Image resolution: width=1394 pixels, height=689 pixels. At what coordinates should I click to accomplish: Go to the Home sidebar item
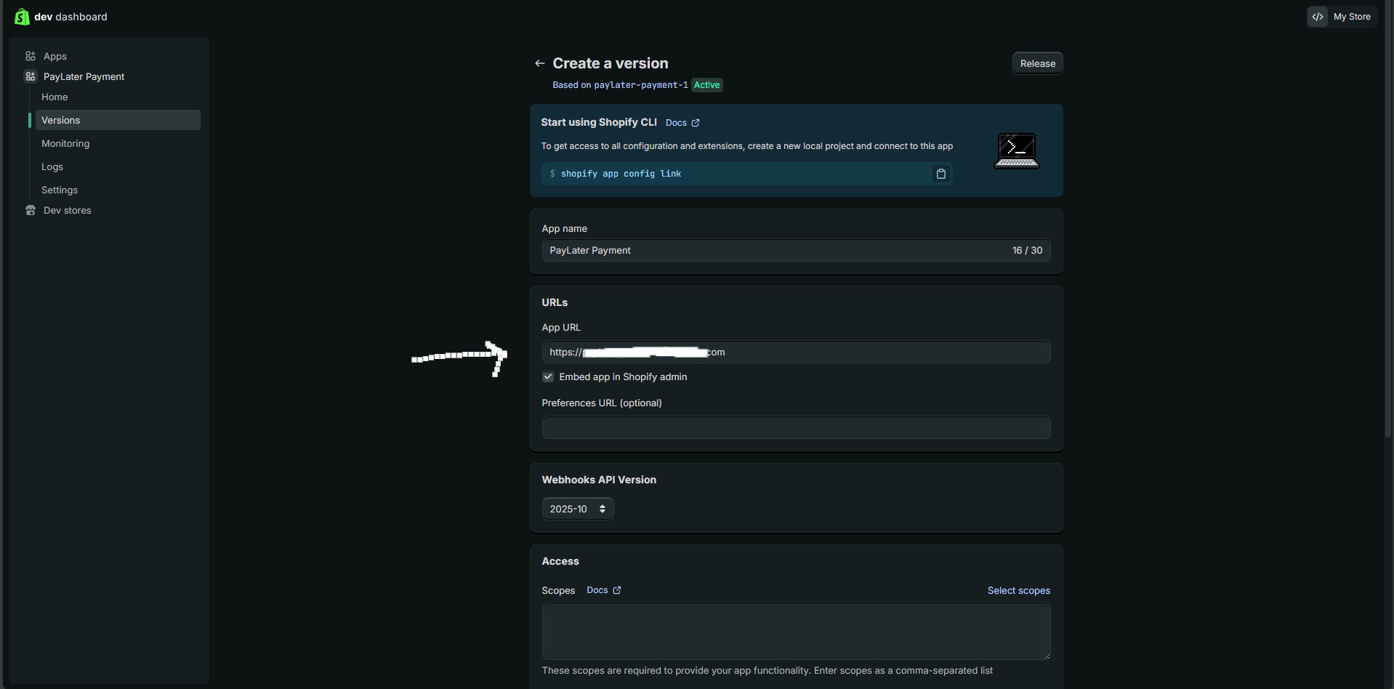(x=55, y=97)
